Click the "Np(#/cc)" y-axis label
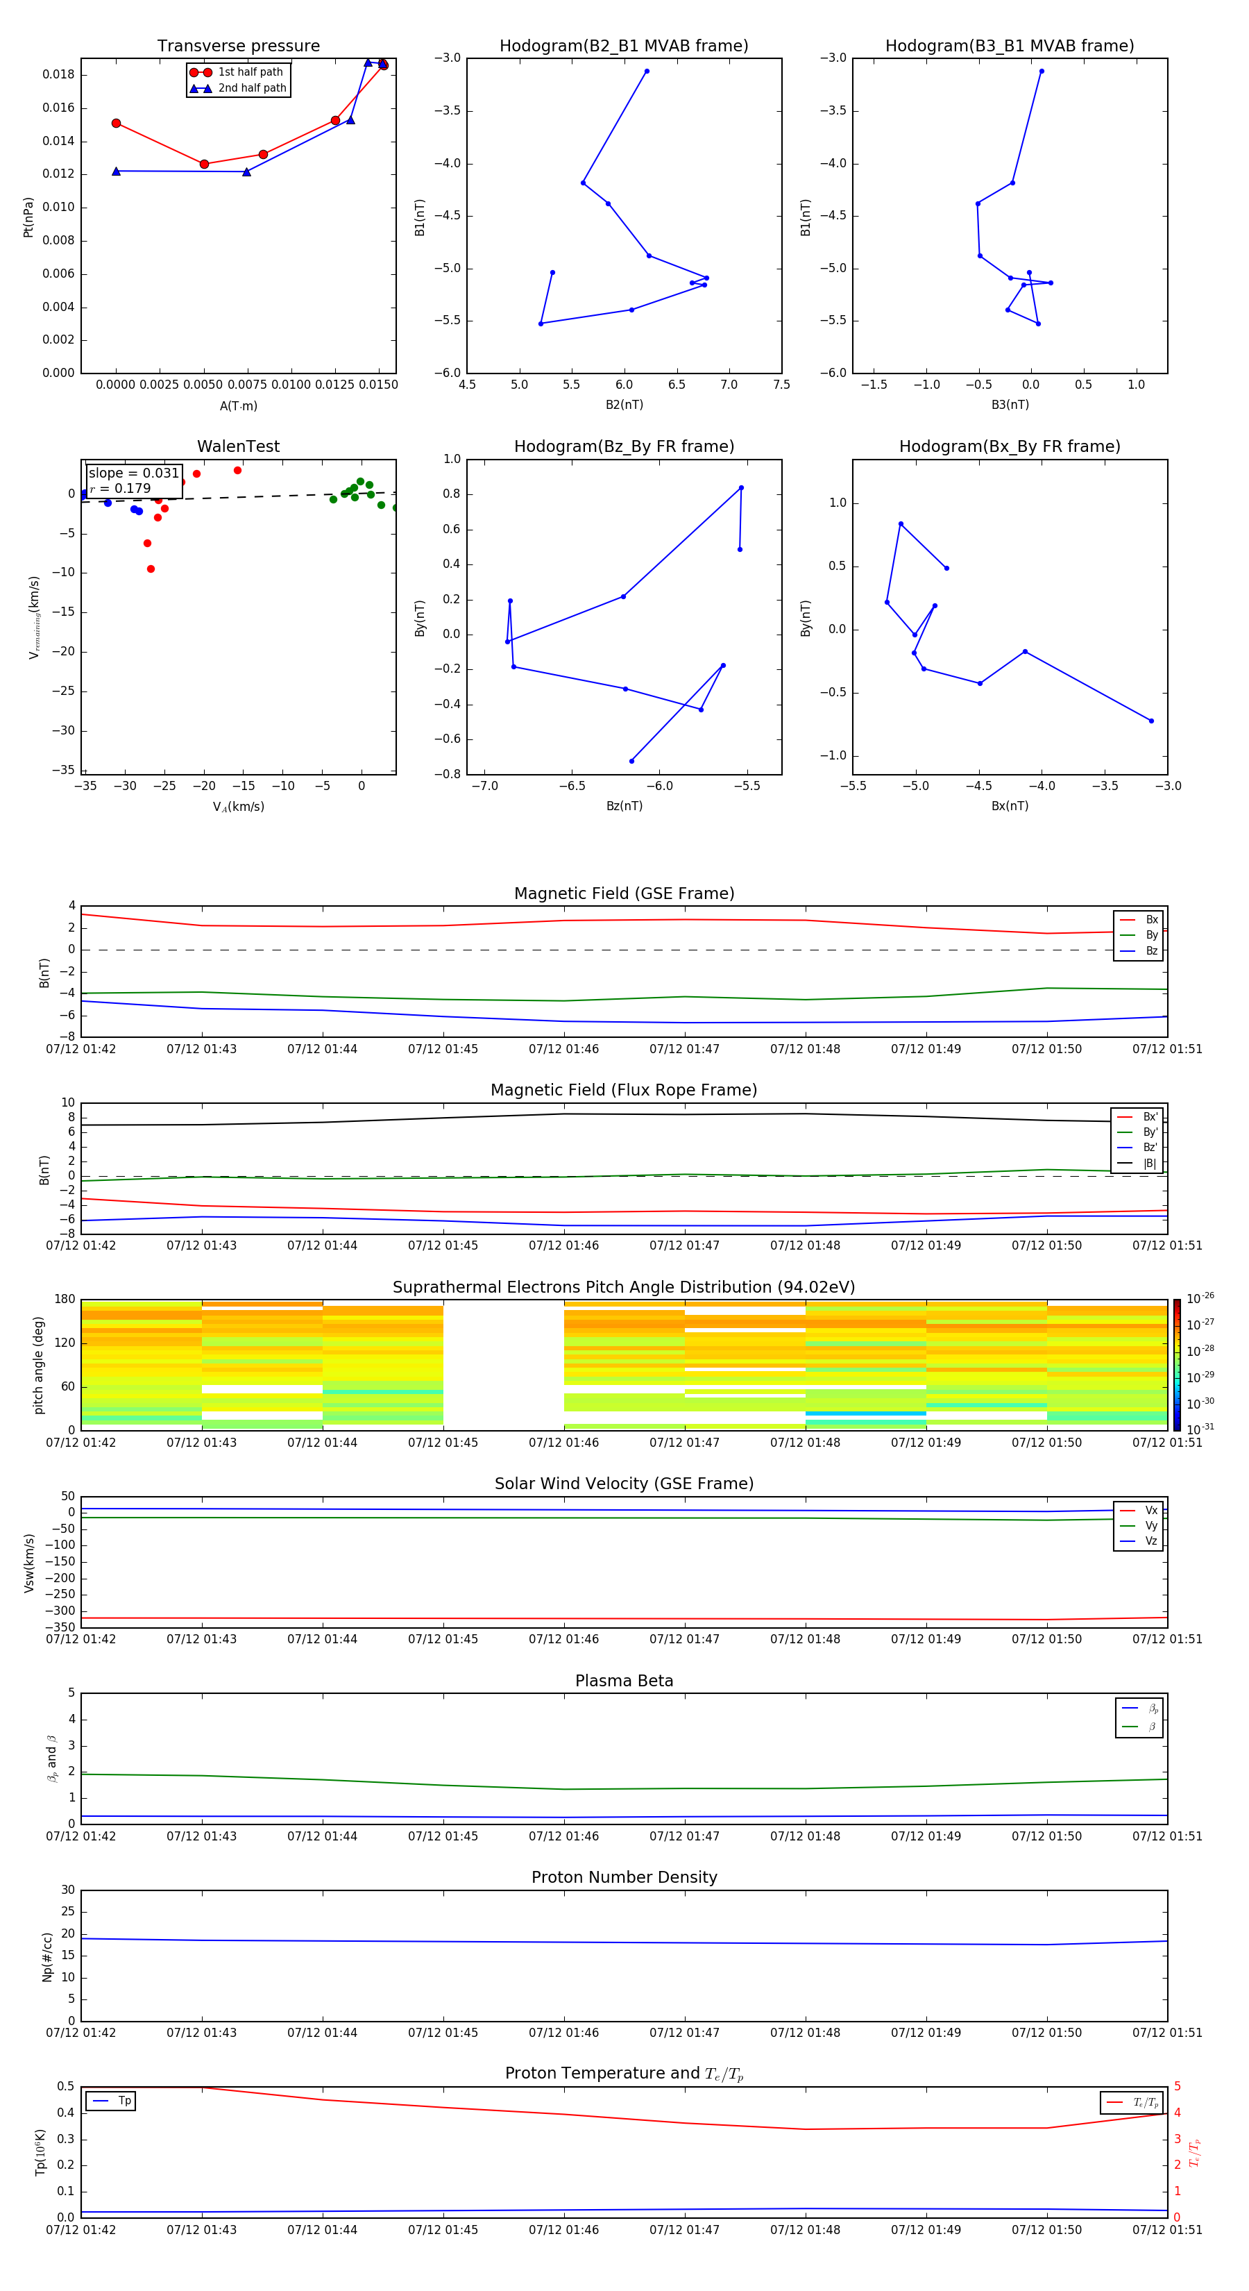Viewport: 1249px width, 2291px height. [47, 1956]
